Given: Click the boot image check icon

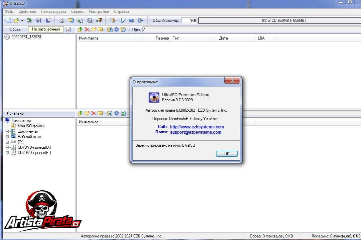Looking at the screenshot, I should coord(69,29).
